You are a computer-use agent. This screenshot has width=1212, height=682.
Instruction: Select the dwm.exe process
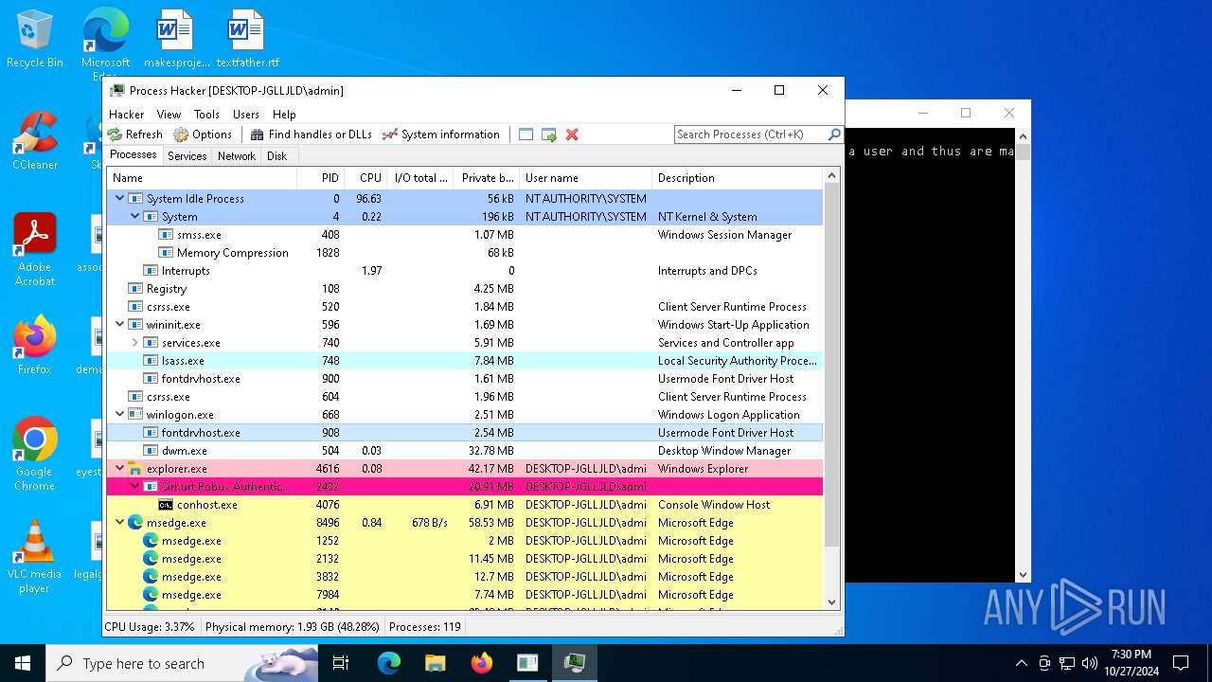coord(465,451)
